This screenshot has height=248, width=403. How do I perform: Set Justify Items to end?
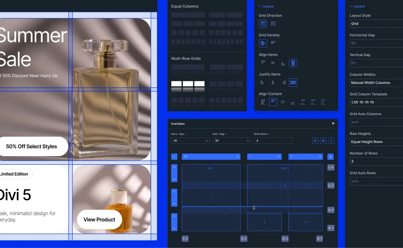[284, 82]
